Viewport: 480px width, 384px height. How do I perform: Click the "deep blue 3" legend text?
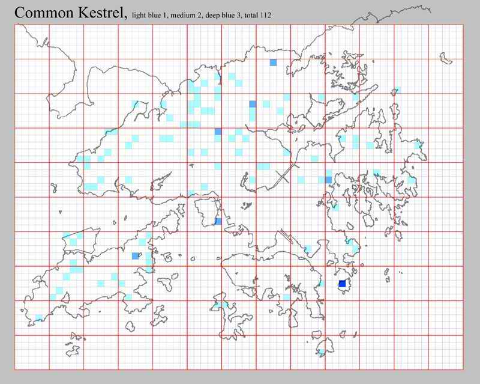tap(223, 16)
